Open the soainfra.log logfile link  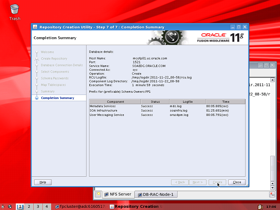[178, 111]
